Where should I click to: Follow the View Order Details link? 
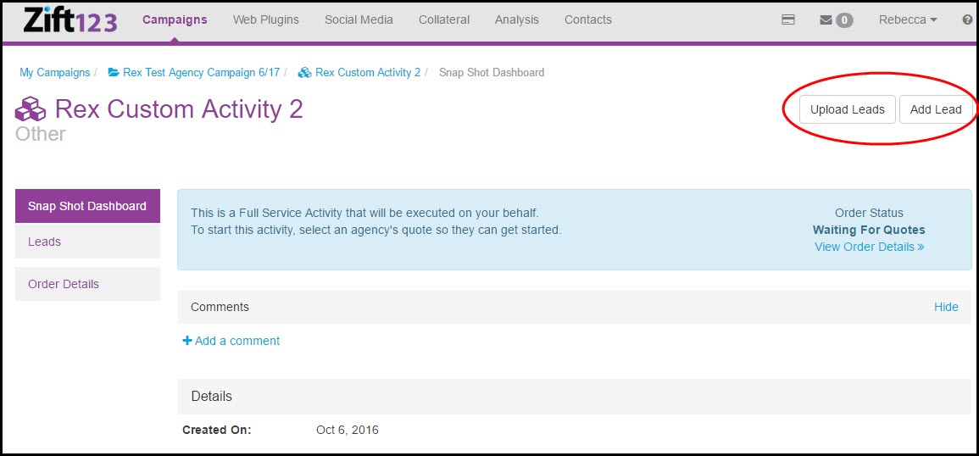869,247
